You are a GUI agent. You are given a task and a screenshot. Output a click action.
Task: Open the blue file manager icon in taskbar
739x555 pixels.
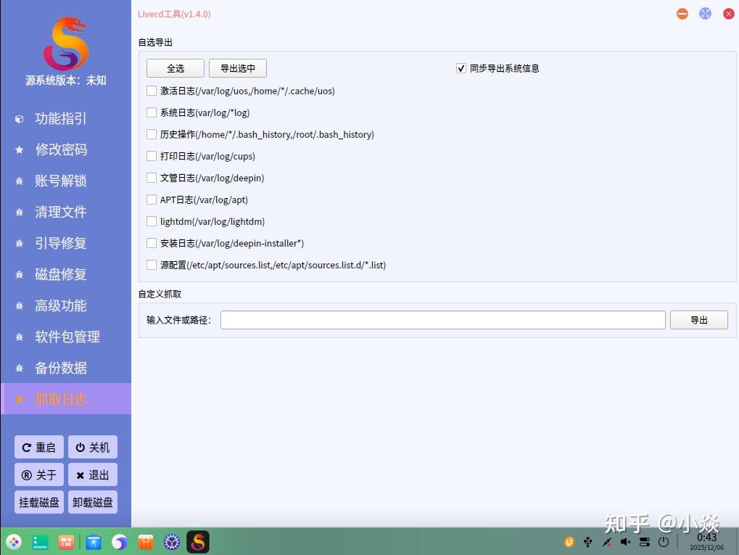click(93, 542)
